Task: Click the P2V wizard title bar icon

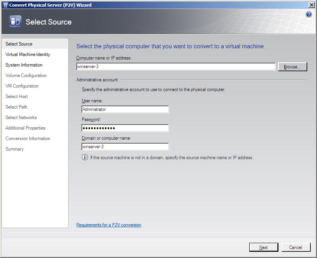Action: coord(5,5)
